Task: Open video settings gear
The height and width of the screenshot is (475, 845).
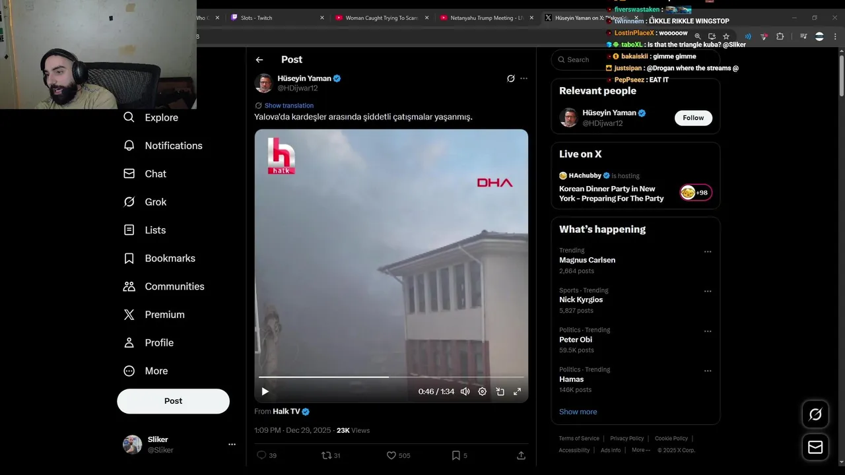Action: tap(483, 391)
